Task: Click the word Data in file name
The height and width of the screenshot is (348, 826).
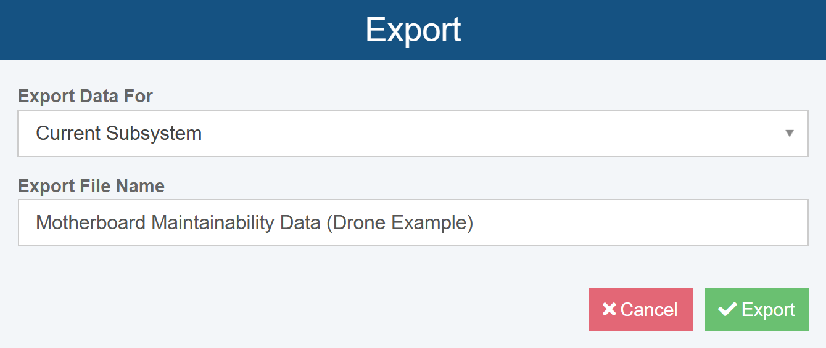Action: [297, 222]
